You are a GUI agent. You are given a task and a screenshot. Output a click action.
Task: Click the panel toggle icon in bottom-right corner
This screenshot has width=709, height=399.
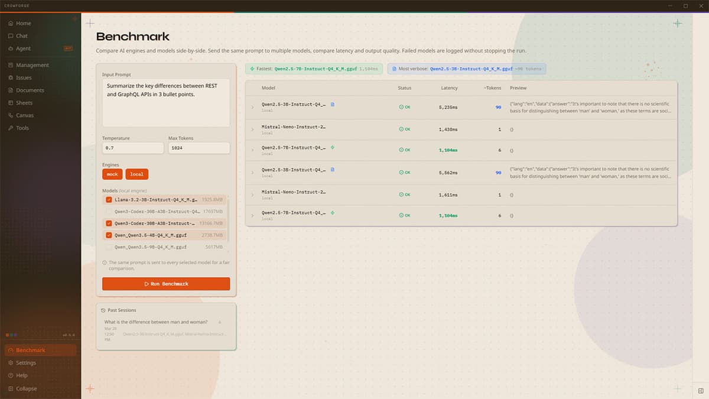tap(700, 391)
